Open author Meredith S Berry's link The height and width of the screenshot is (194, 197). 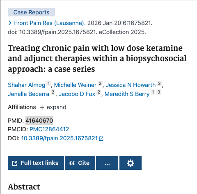pyautogui.click(x=127, y=94)
